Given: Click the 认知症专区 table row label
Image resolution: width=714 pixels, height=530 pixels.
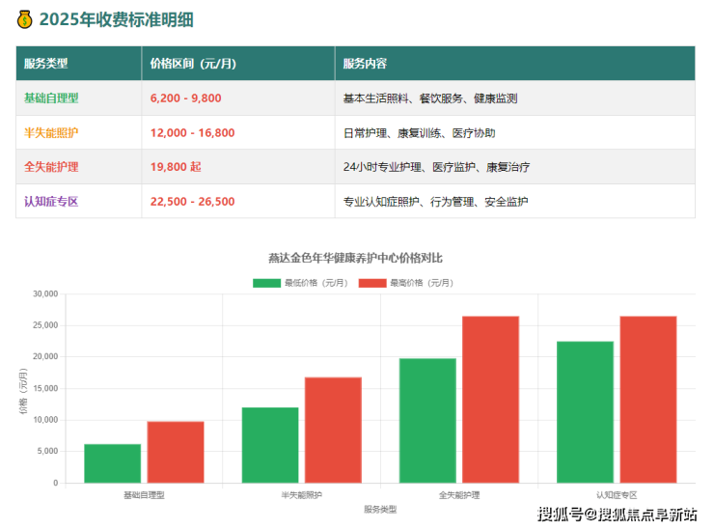Looking at the screenshot, I should pyautogui.click(x=51, y=202).
